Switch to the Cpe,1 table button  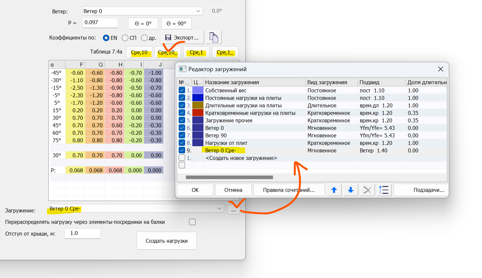196,52
